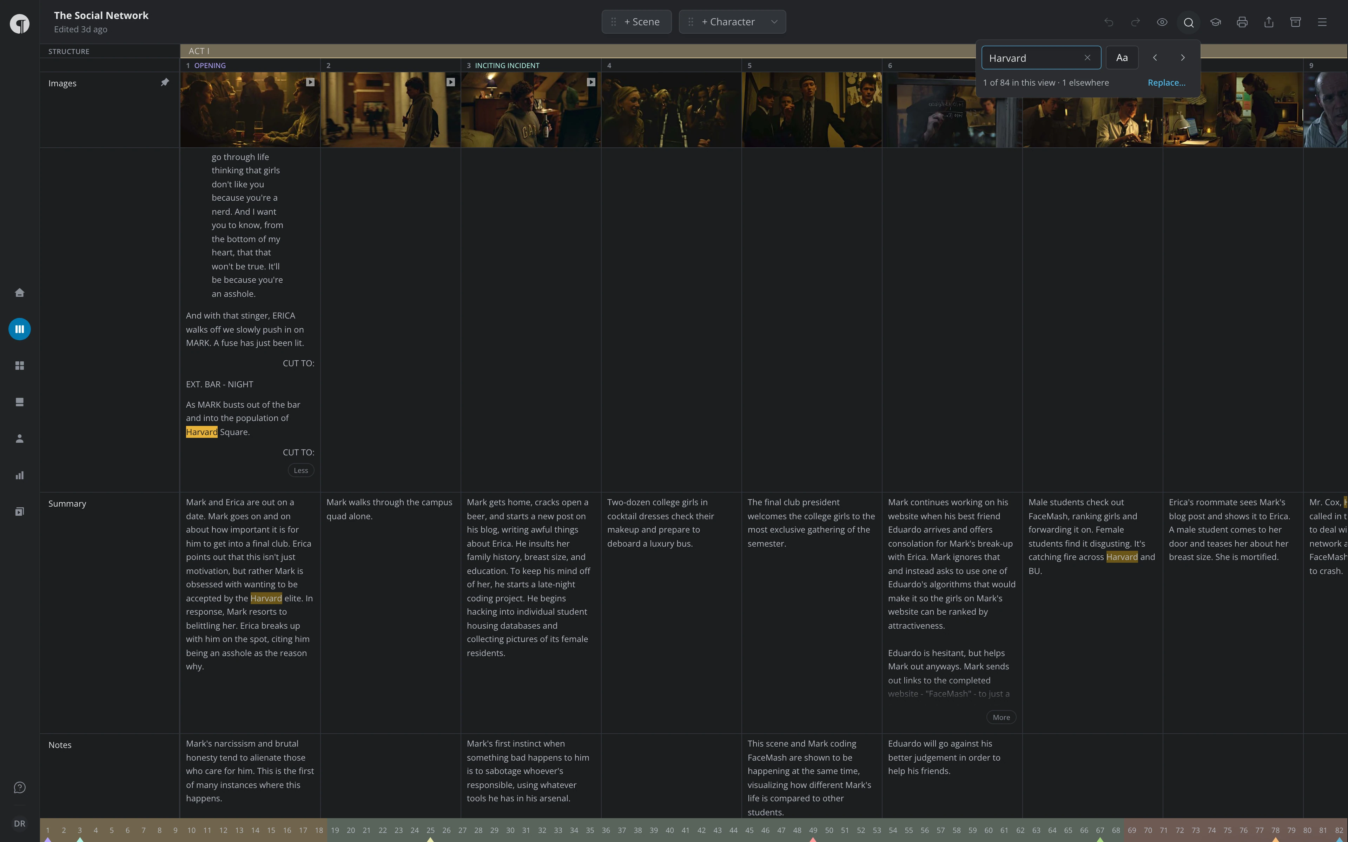This screenshot has width=1348, height=842.
Task: Open the bar chart statistics icon
Action: 20,475
